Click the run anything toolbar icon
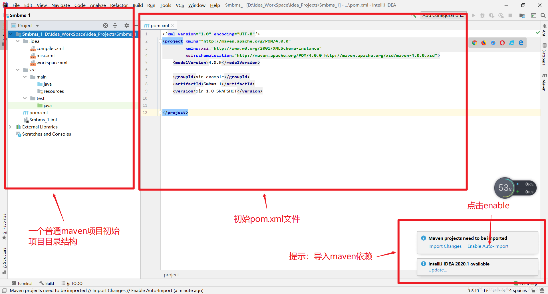 (x=534, y=15)
